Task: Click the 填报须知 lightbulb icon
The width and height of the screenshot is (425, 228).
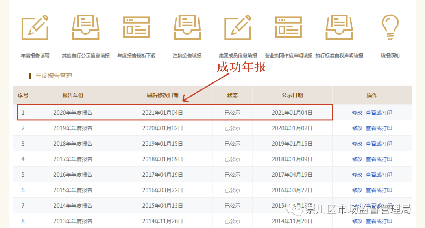Action: 390,27
